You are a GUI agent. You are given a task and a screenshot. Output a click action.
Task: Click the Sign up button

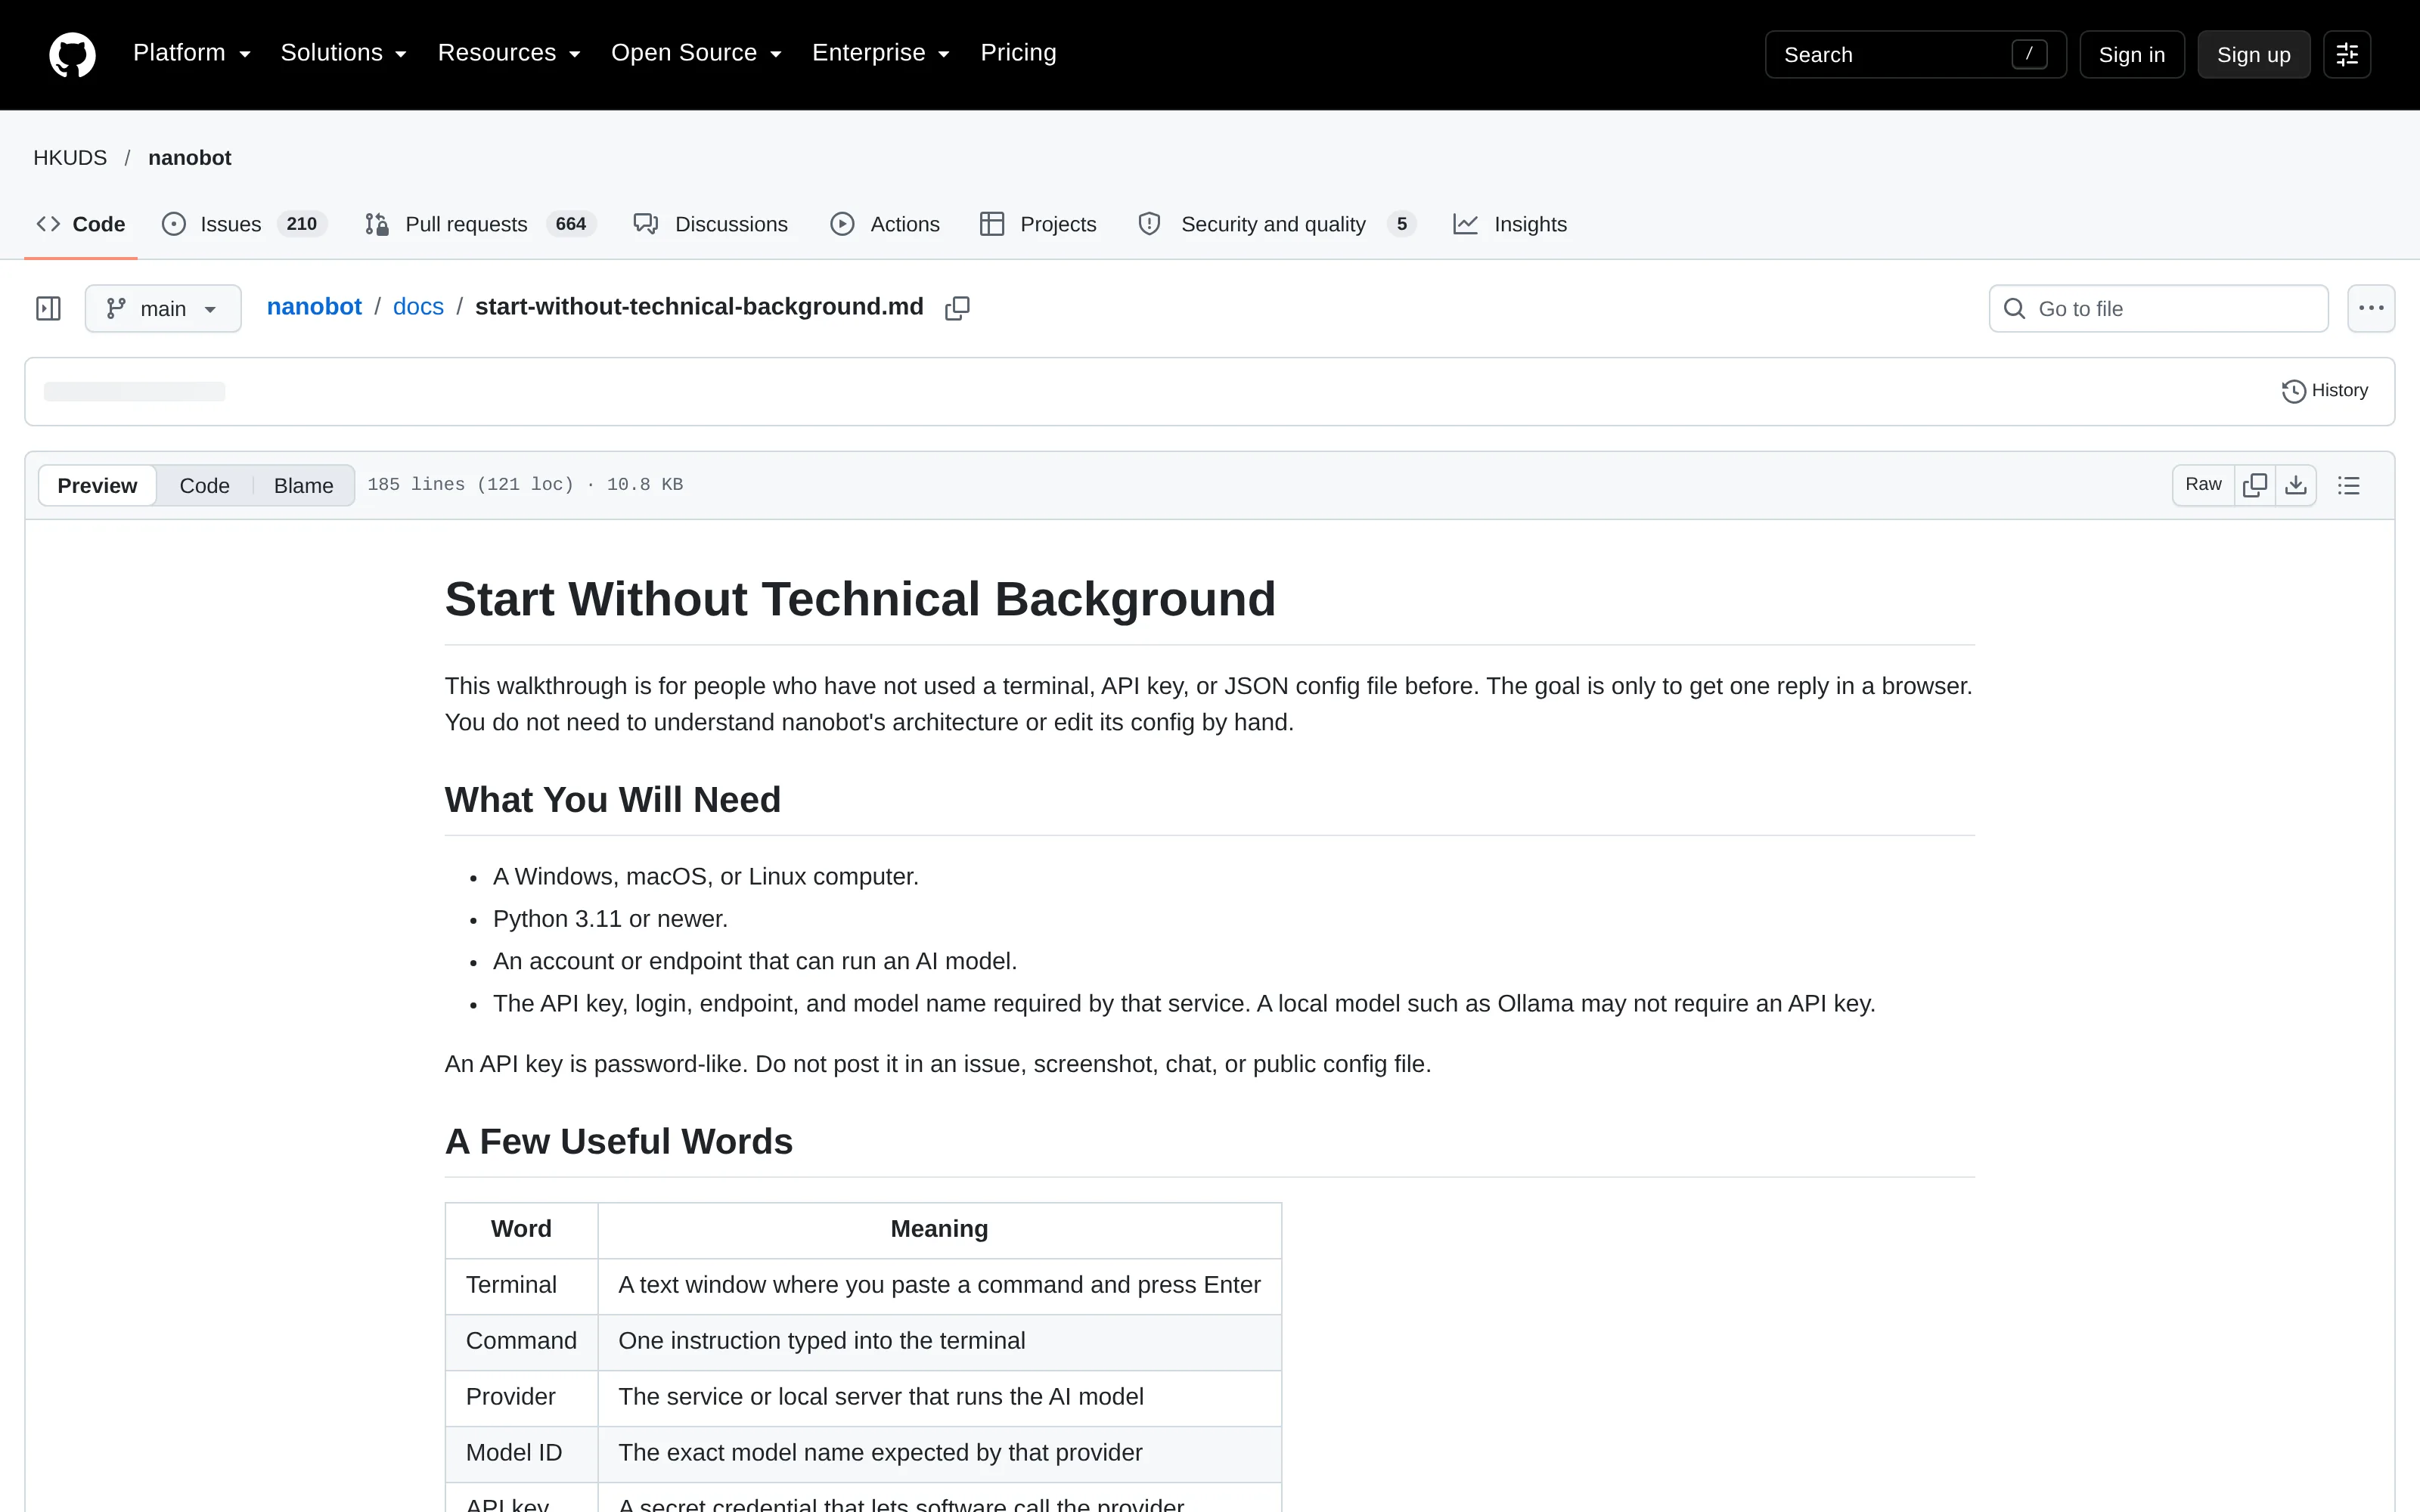[x=2253, y=55]
